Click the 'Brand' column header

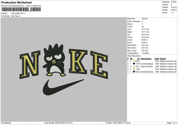[x=163, y=59]
